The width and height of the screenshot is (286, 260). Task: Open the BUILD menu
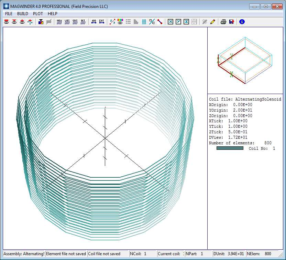pyautogui.click(x=23, y=13)
